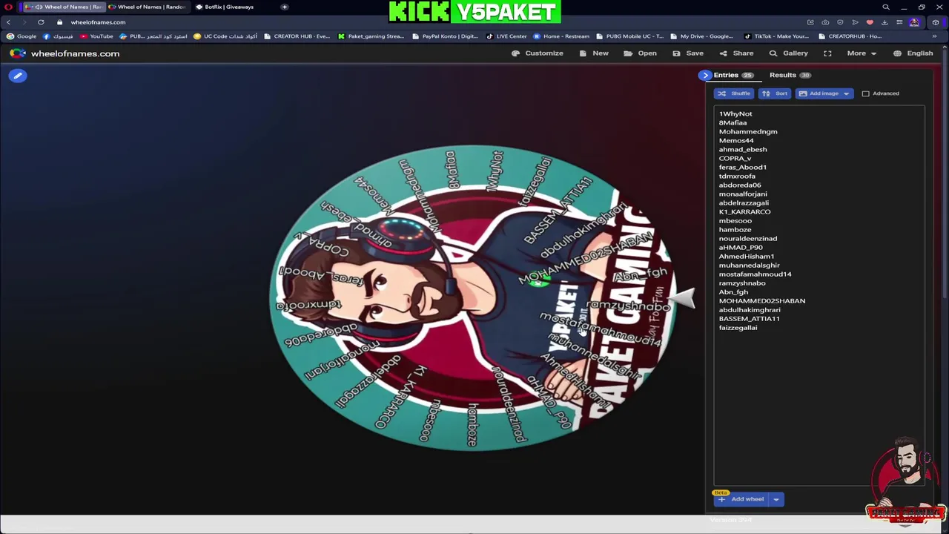The image size is (949, 534).
Task: Click the snapshot camera icon
Action: pyautogui.click(x=825, y=22)
